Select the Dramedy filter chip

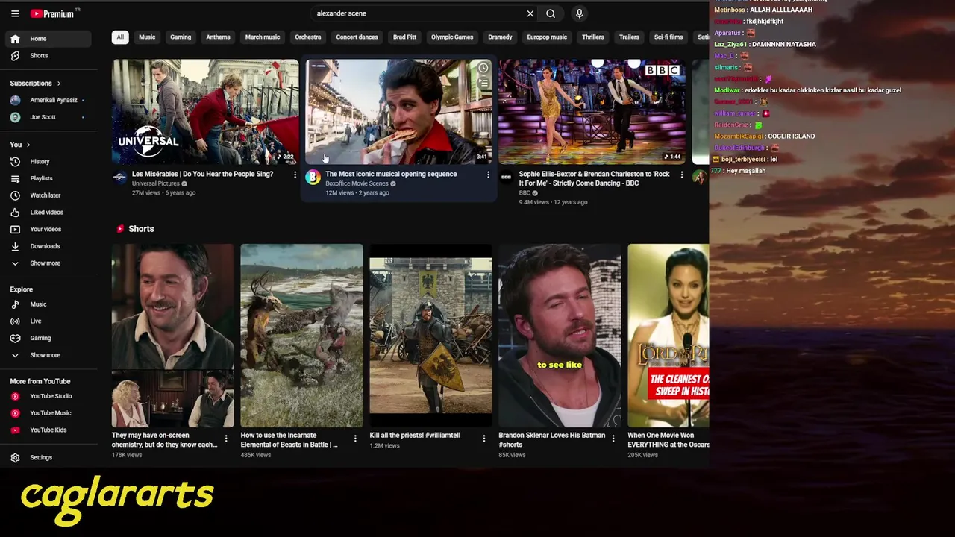(x=500, y=37)
